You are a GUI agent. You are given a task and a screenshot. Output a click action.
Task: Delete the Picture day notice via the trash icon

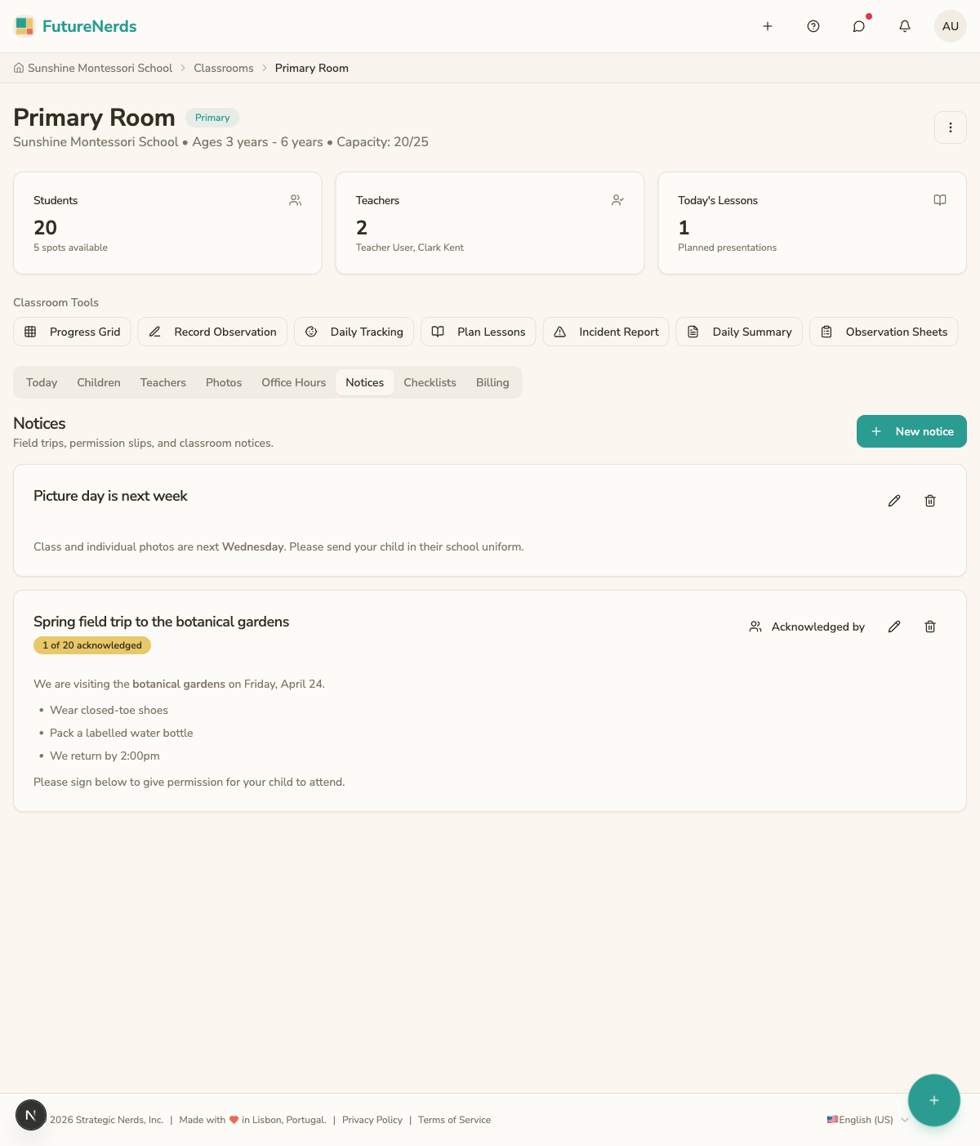(930, 501)
